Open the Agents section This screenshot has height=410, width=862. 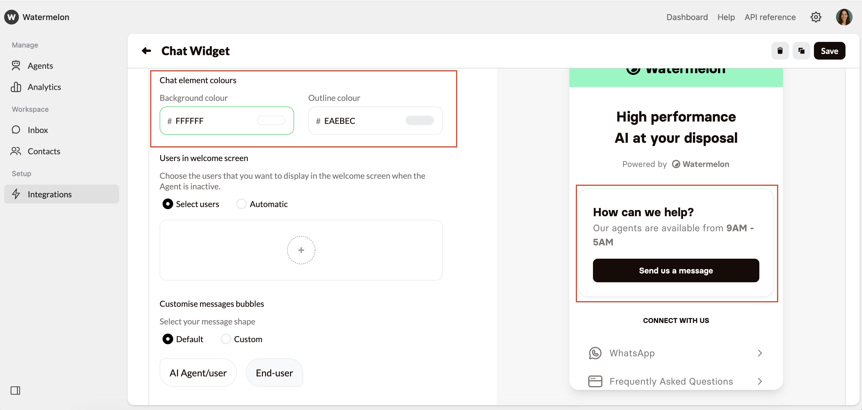click(40, 65)
